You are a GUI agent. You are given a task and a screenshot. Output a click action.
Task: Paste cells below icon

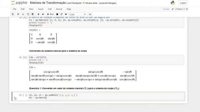point(33,14)
